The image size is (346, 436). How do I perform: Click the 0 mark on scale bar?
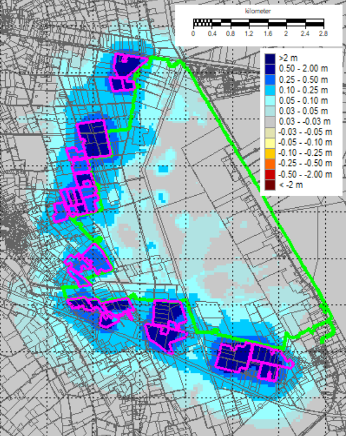193,34
